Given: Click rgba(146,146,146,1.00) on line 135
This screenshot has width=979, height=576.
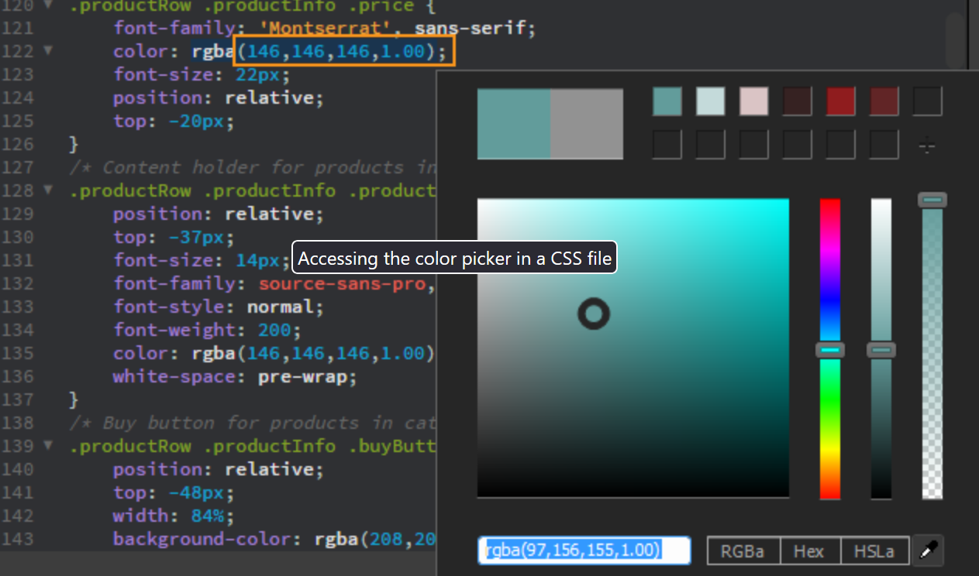Looking at the screenshot, I should coord(314,354).
